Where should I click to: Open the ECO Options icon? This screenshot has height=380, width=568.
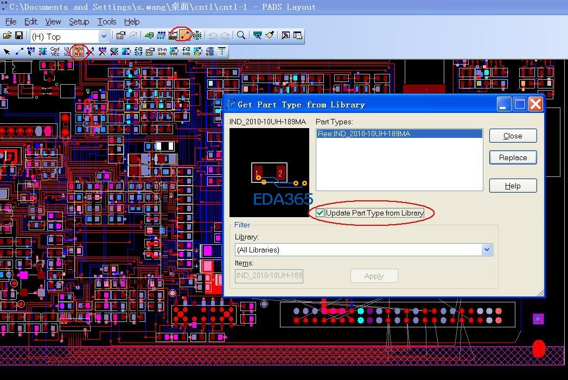[x=222, y=52]
